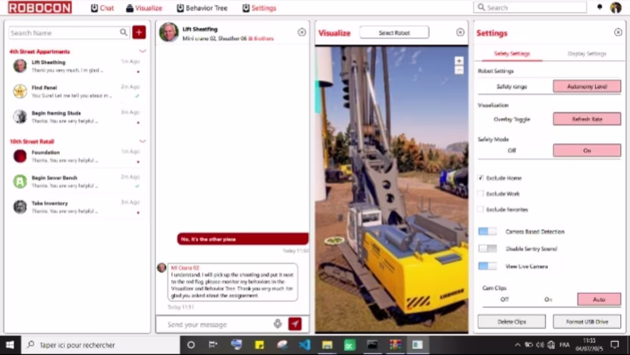Toggle Camera Based Detection switch
630x355 pixels.
(x=487, y=231)
